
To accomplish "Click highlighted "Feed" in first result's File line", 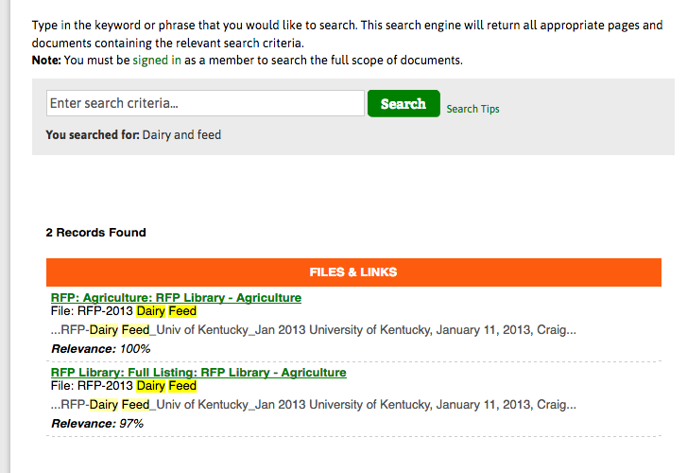I will click(x=182, y=311).
